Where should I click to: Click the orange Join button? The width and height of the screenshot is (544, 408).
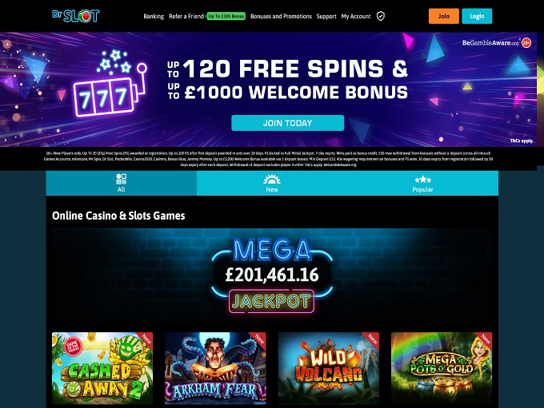[x=444, y=16]
